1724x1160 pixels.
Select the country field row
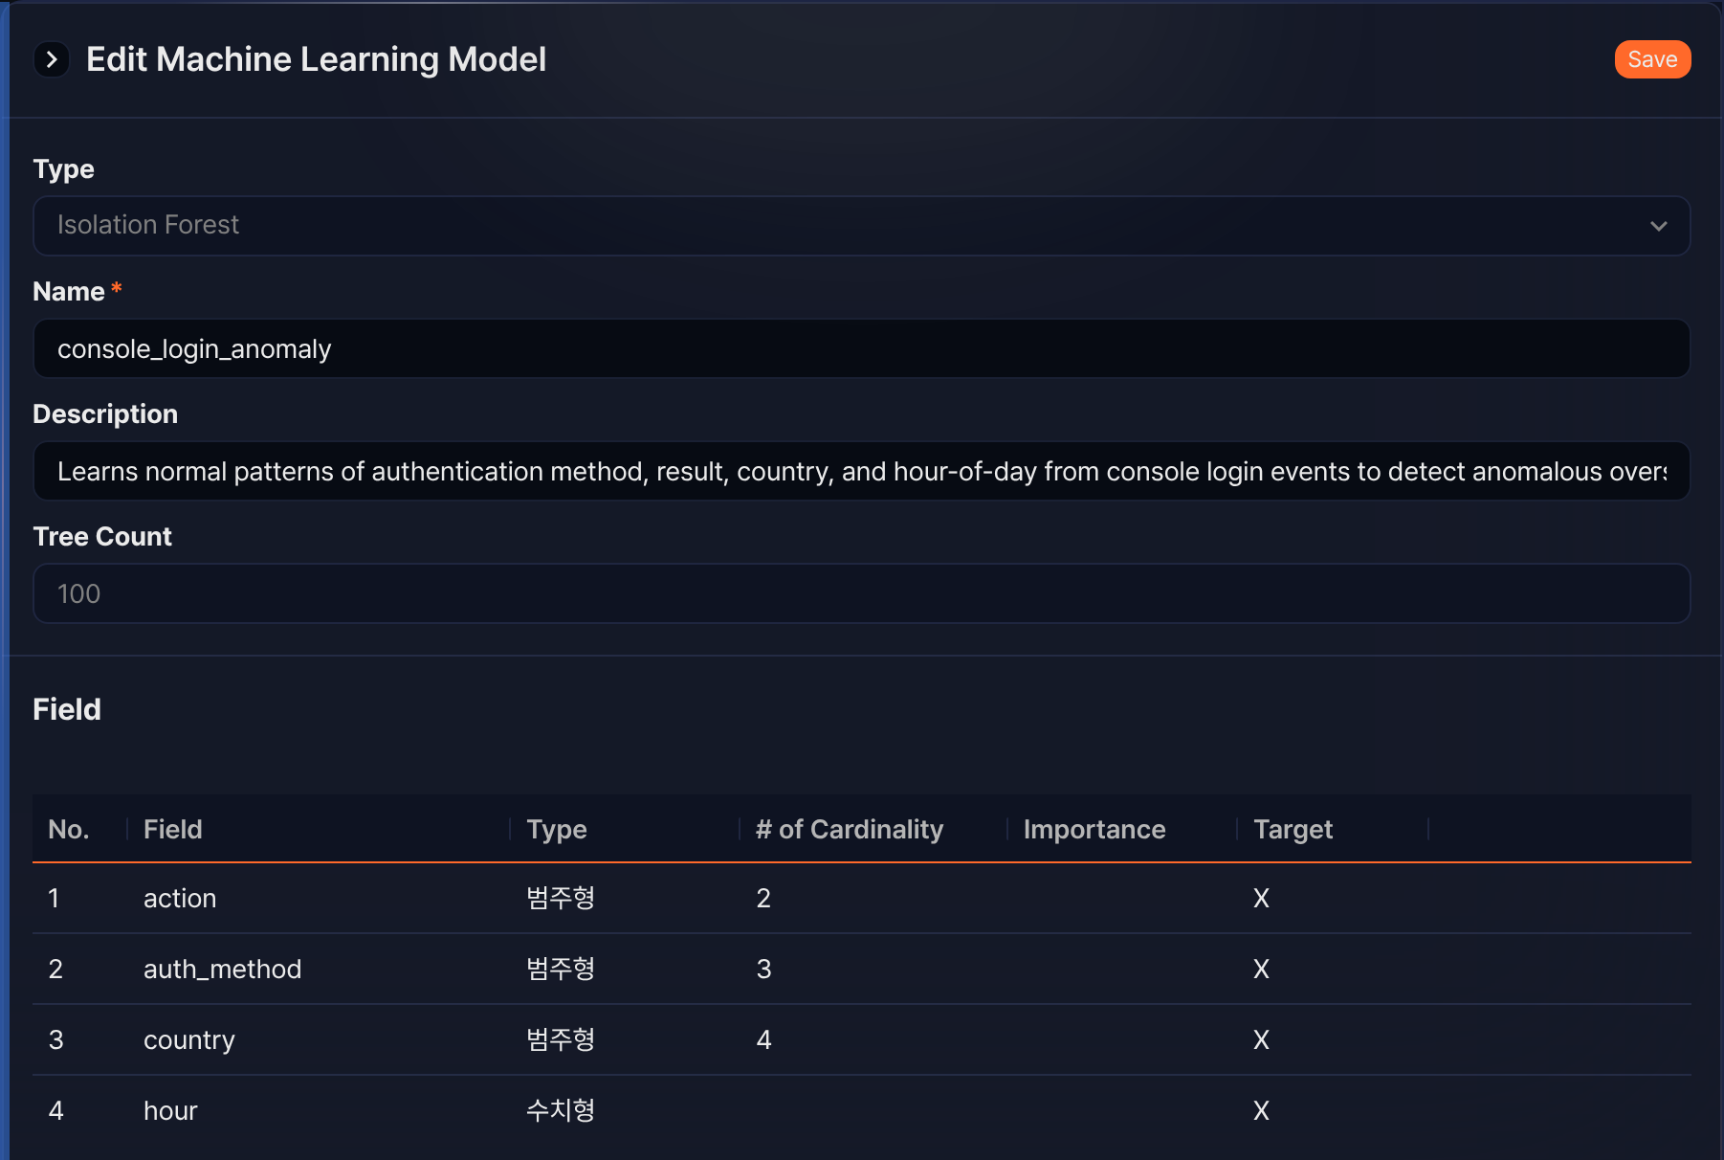(x=861, y=1039)
